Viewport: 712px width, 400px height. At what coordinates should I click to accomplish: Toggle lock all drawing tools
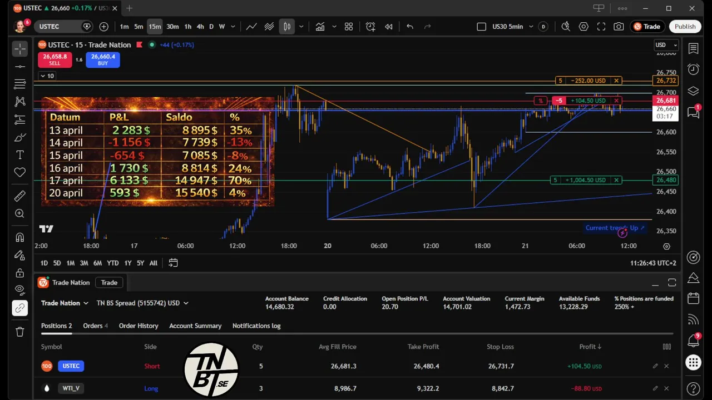click(20, 273)
